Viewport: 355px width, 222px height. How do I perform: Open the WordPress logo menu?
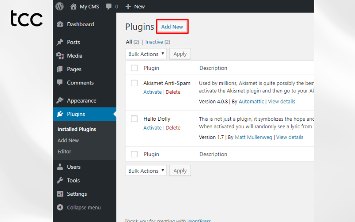(59, 6)
